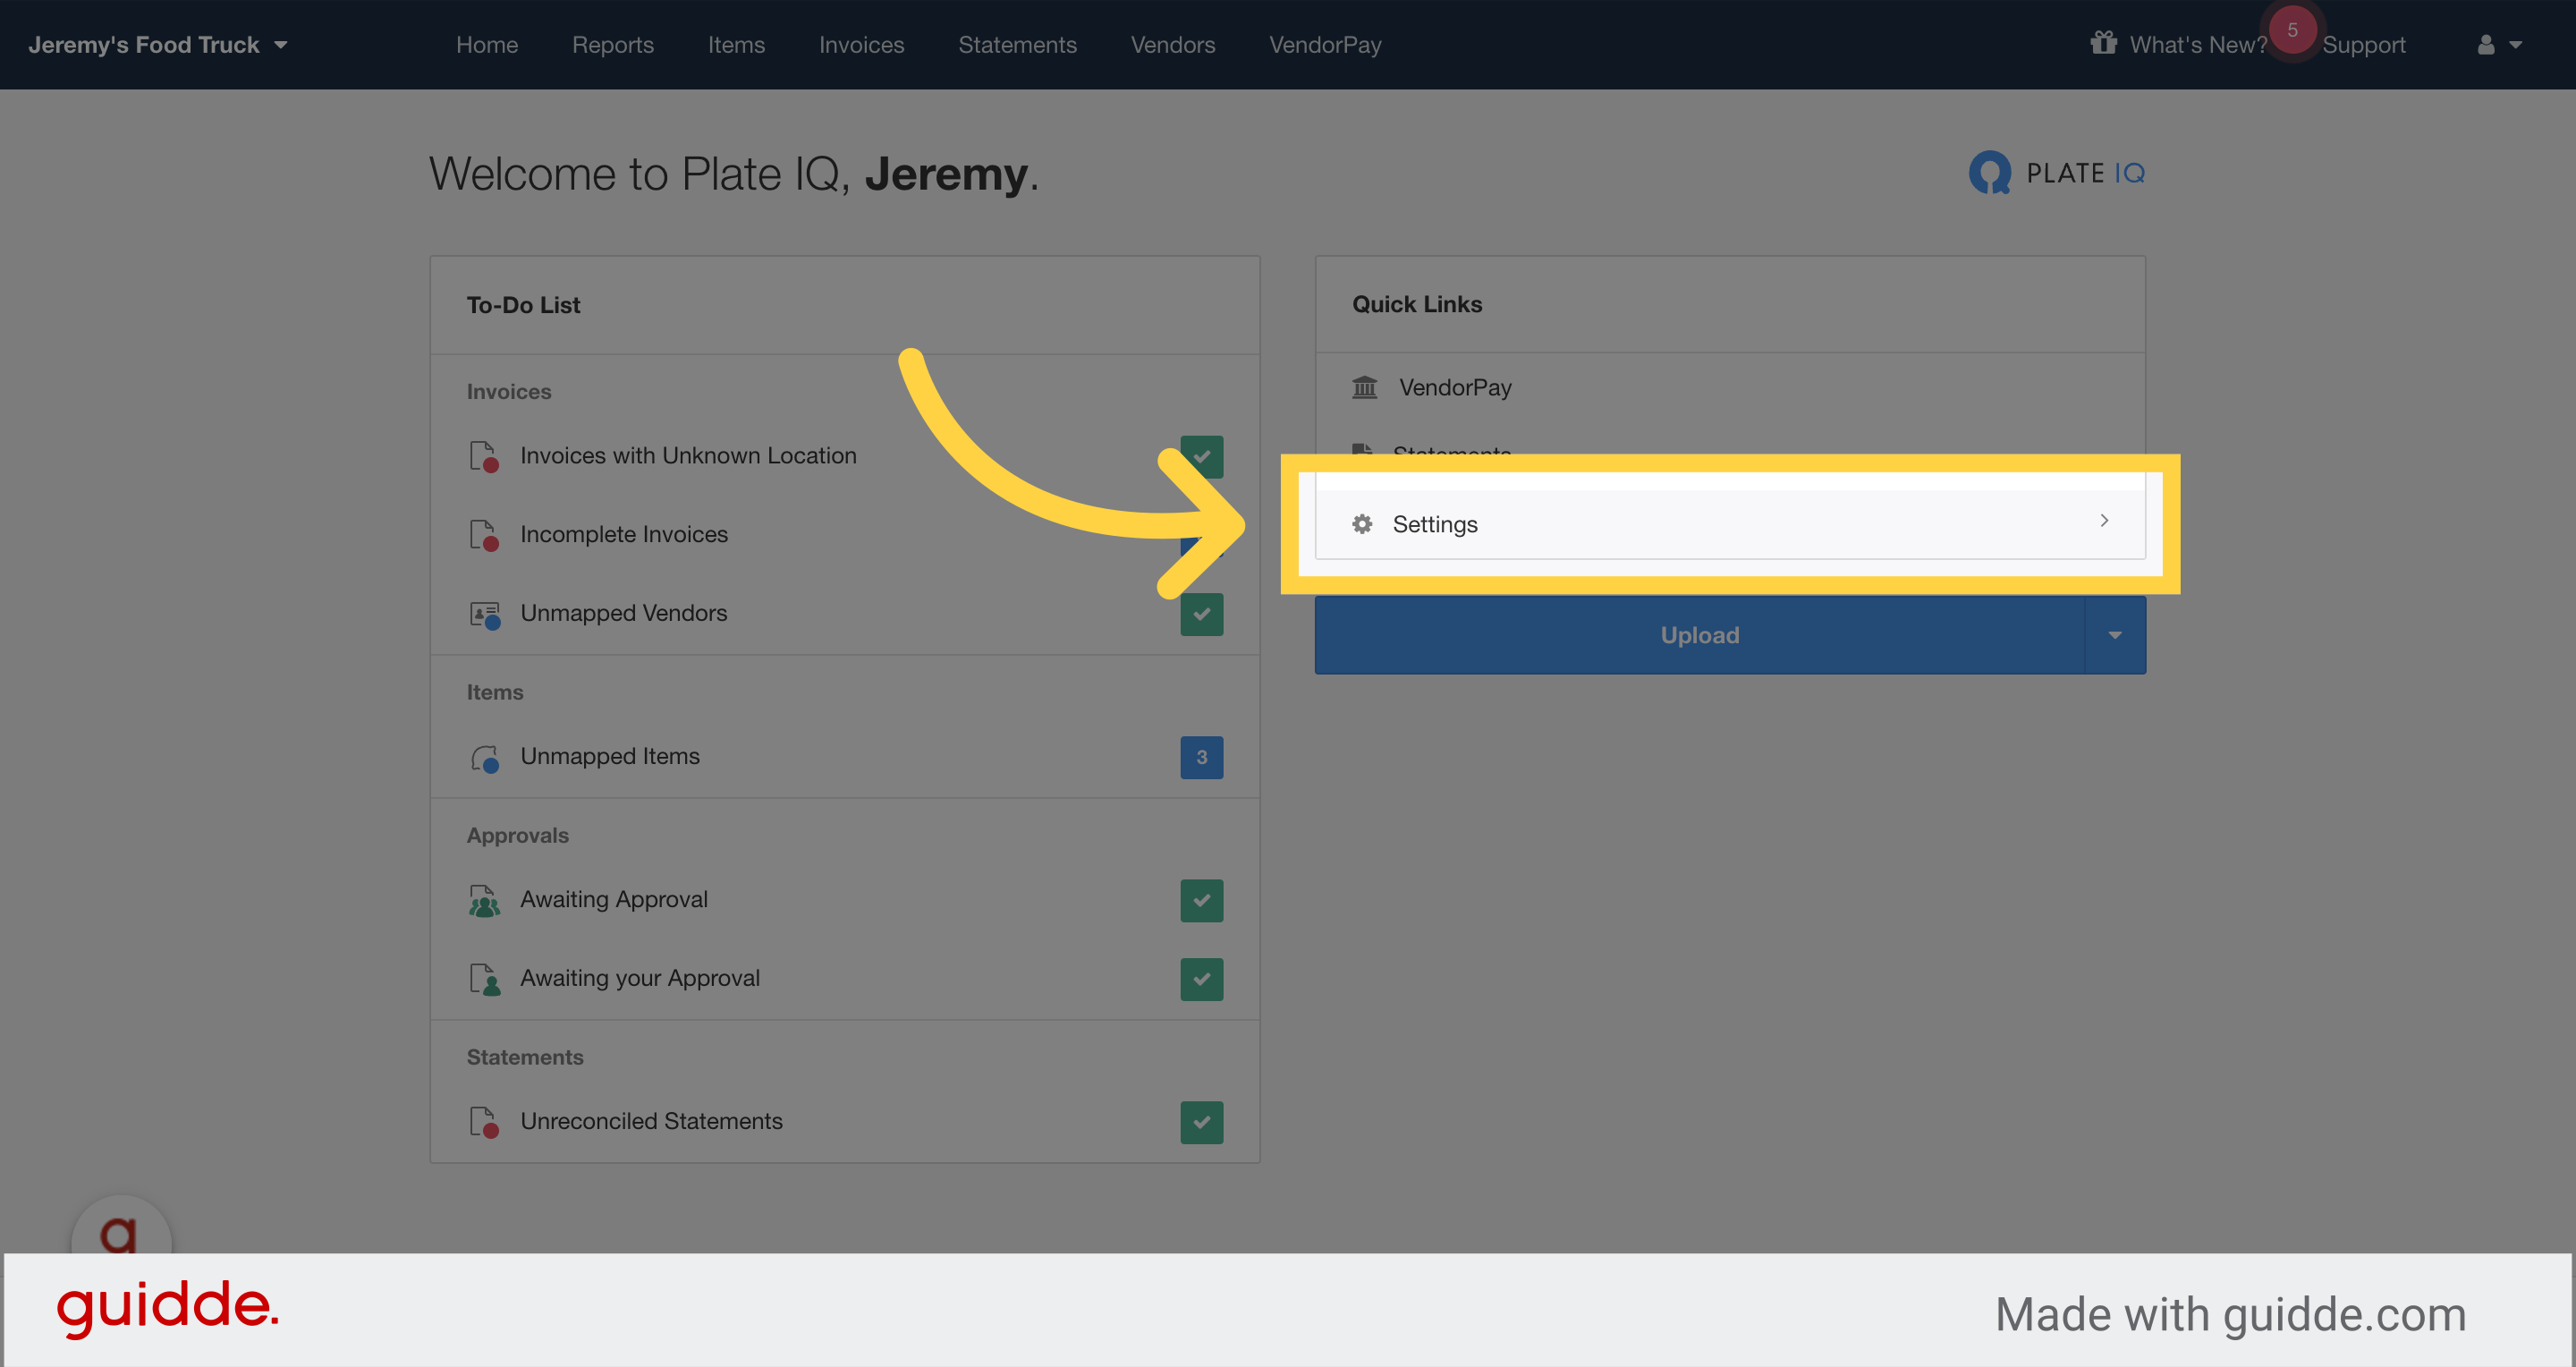Click green check for Unreconciled Statements
This screenshot has height=1367, width=2576.
point(1201,1122)
